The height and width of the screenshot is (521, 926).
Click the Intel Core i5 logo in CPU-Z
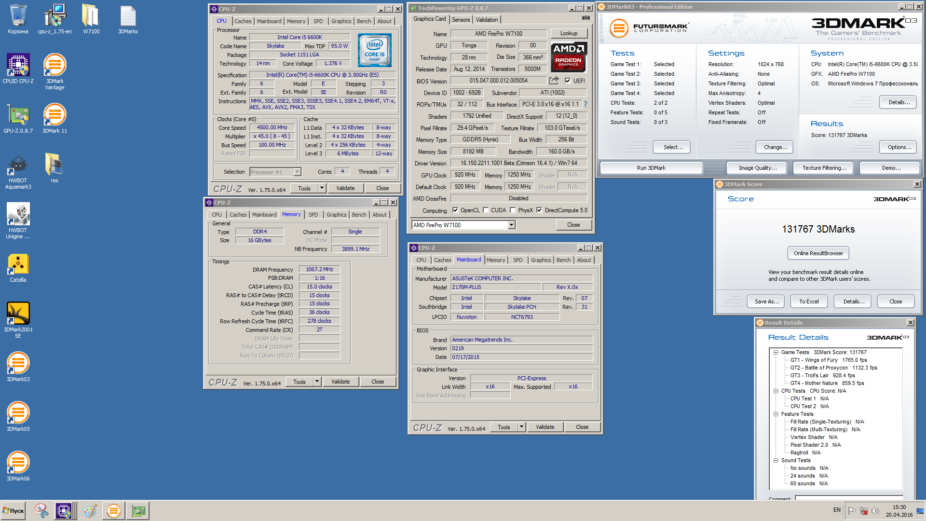[374, 50]
